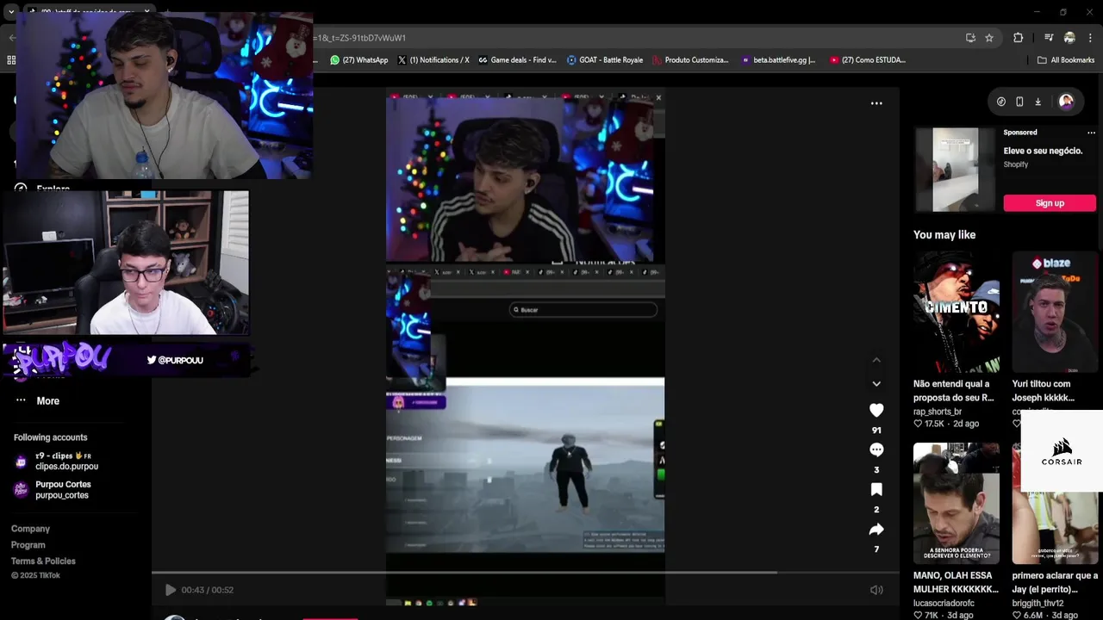1103x620 pixels.
Task: Open media control icon in browser toolbar
Action: [1049, 38]
